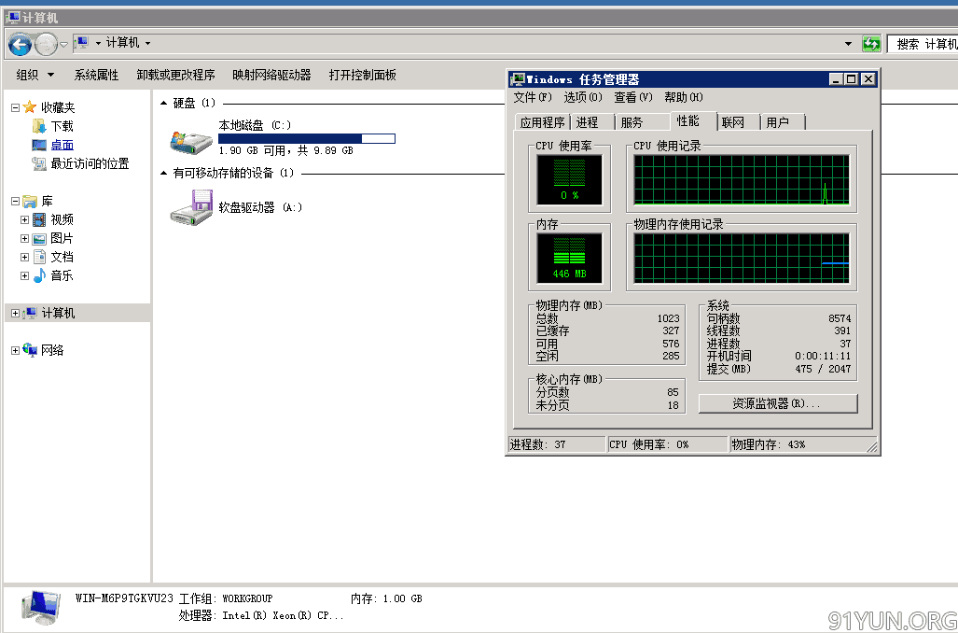Image resolution: width=958 pixels, height=633 pixels.
Task: Collapse the 库 tree node
Action: coord(15,201)
